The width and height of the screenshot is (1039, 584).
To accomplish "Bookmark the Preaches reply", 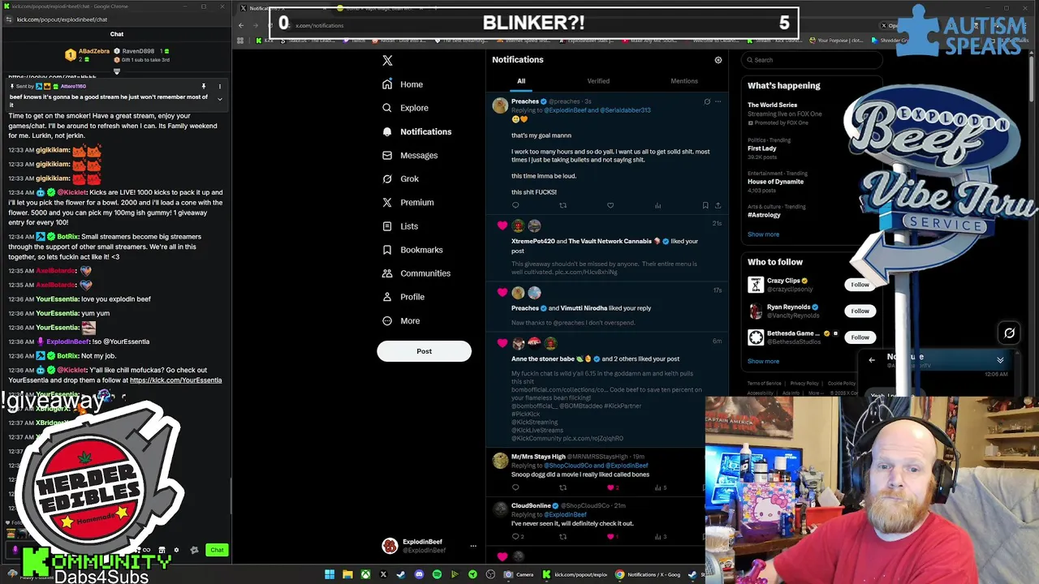I will (x=705, y=205).
